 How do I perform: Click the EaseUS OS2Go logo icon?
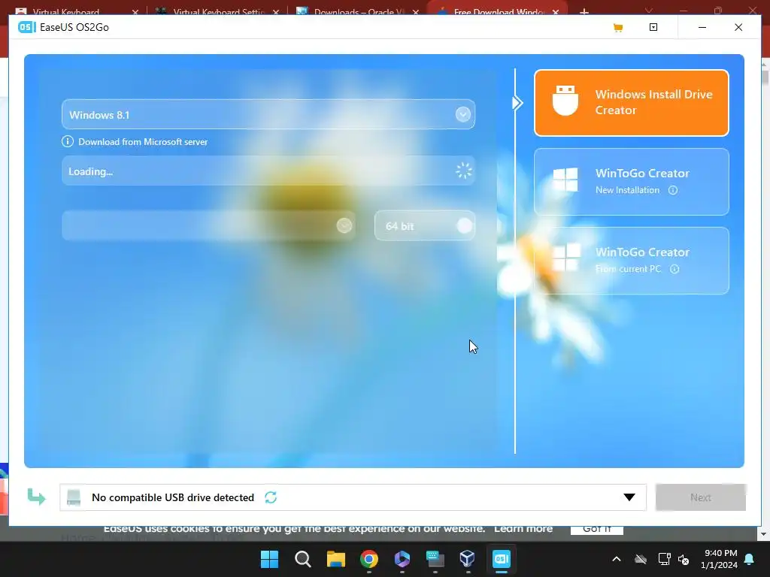coord(26,28)
